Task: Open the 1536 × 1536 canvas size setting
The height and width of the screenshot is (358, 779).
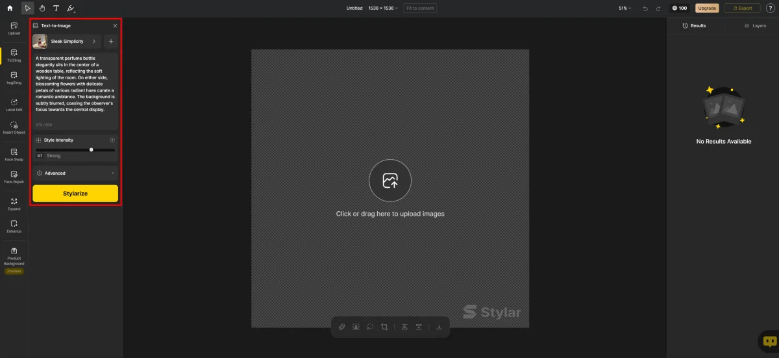Action: coord(384,8)
